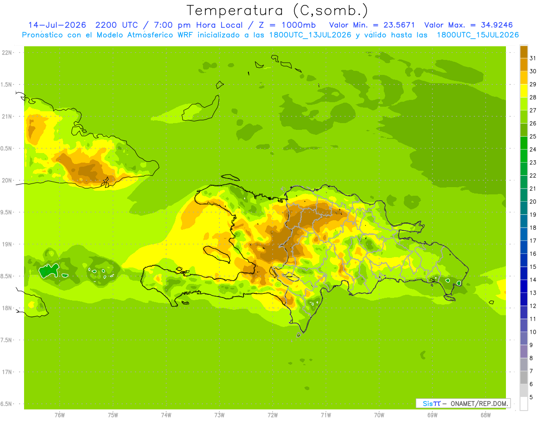This screenshot has width=545, height=421.
Task: Click "7:00 pm Hora Local" text
Action: pos(198,25)
